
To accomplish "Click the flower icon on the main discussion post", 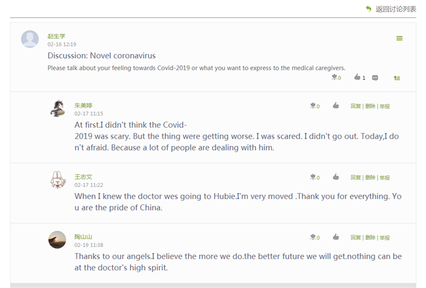I will click(x=334, y=77).
